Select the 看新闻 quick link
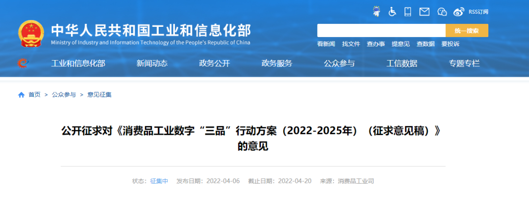Screen dimensions: 529x207 point(326,44)
